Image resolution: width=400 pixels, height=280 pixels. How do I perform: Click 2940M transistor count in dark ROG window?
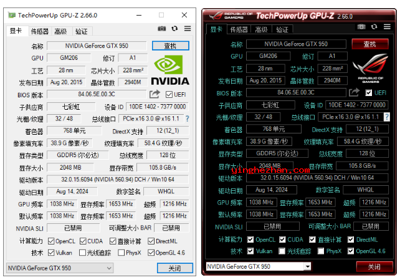332,80
